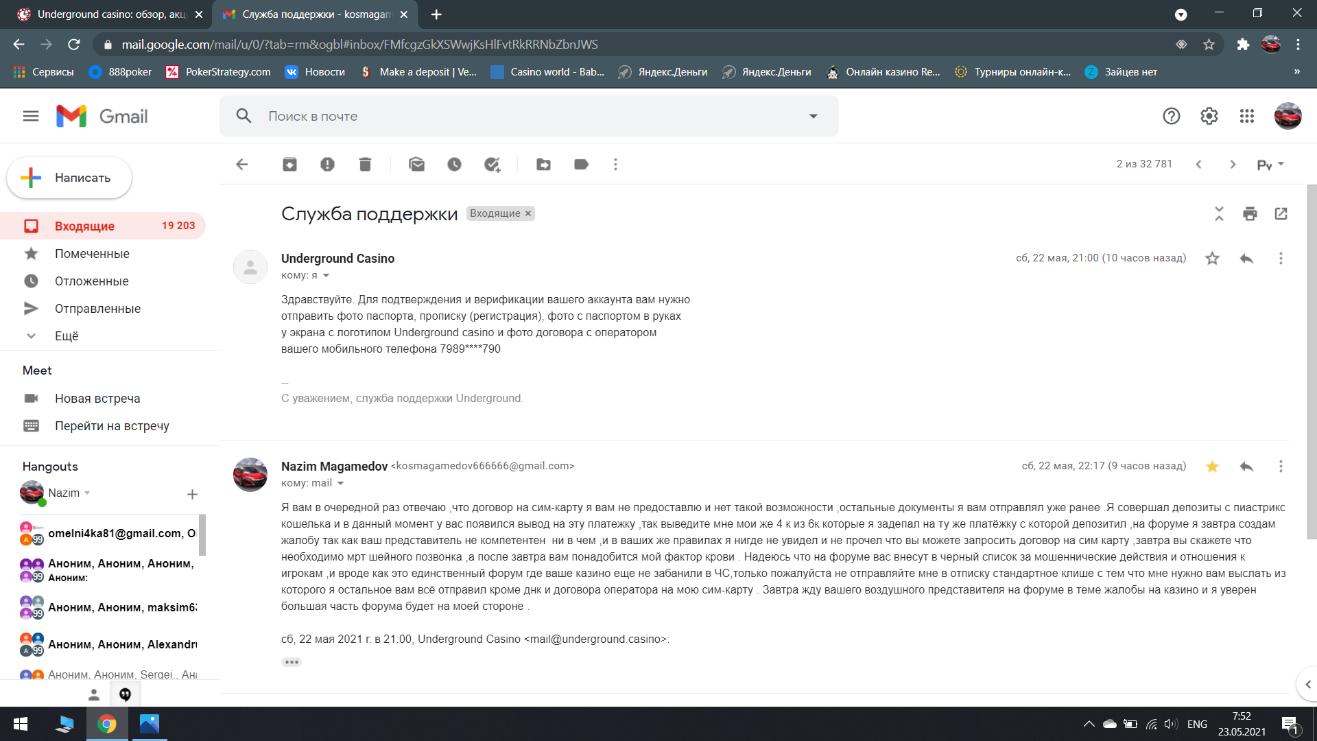Archive this conversation

click(289, 164)
